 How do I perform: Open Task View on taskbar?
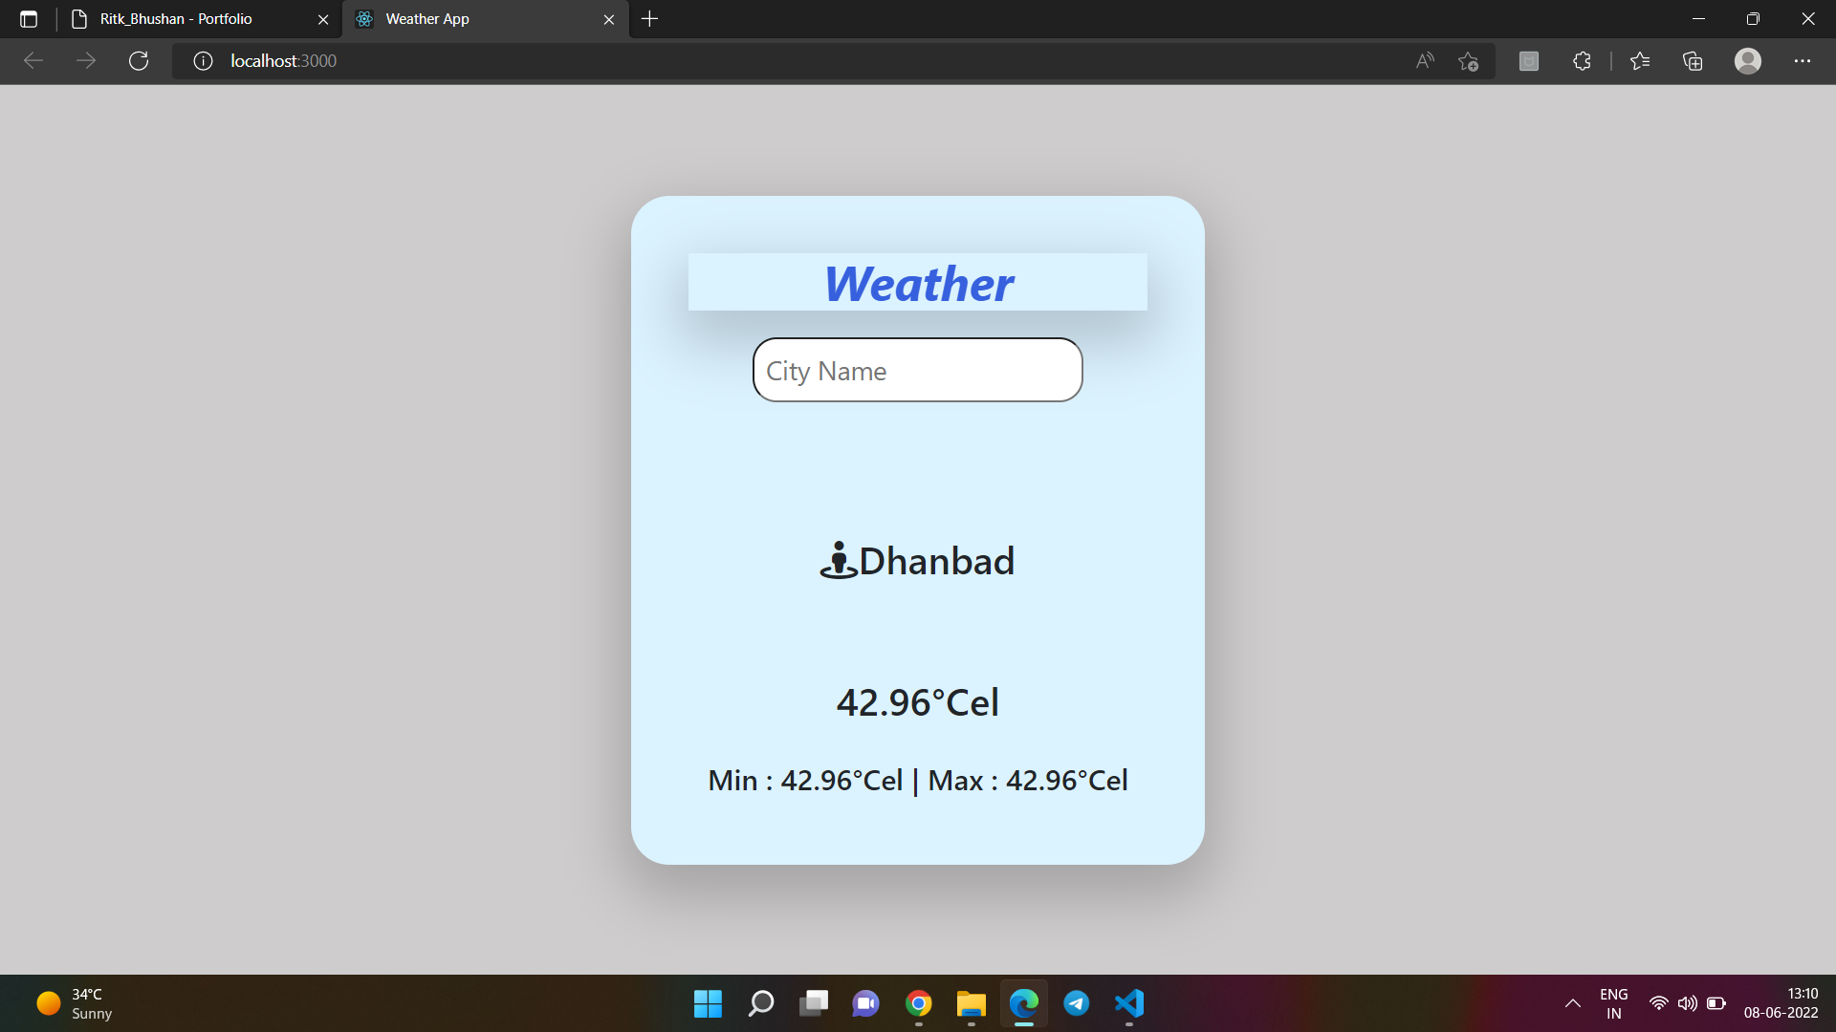click(x=814, y=1003)
